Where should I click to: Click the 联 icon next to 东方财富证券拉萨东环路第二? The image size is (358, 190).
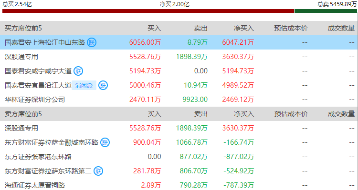tap(98, 171)
